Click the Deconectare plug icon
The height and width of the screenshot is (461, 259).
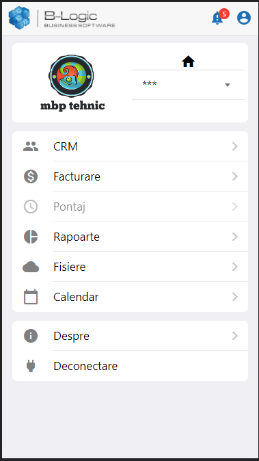[31, 366]
